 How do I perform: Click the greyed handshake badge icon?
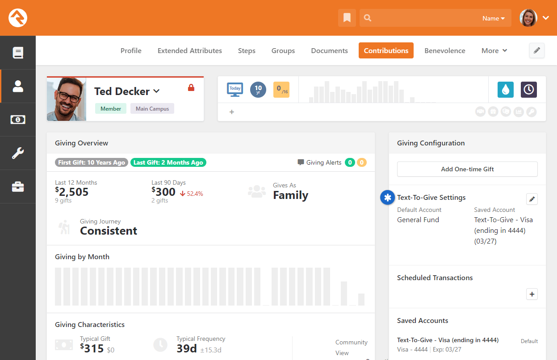pyautogui.click(x=481, y=112)
